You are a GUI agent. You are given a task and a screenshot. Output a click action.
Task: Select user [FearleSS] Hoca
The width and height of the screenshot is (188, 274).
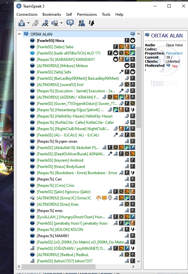[x=50, y=41]
